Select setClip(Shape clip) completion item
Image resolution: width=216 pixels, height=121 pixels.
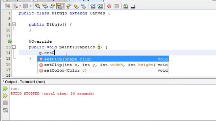[103, 59]
